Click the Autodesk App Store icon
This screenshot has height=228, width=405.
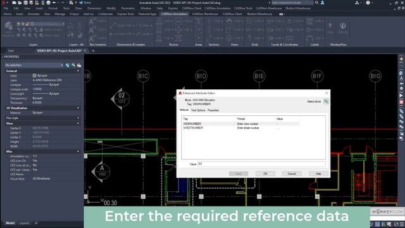point(357,3)
